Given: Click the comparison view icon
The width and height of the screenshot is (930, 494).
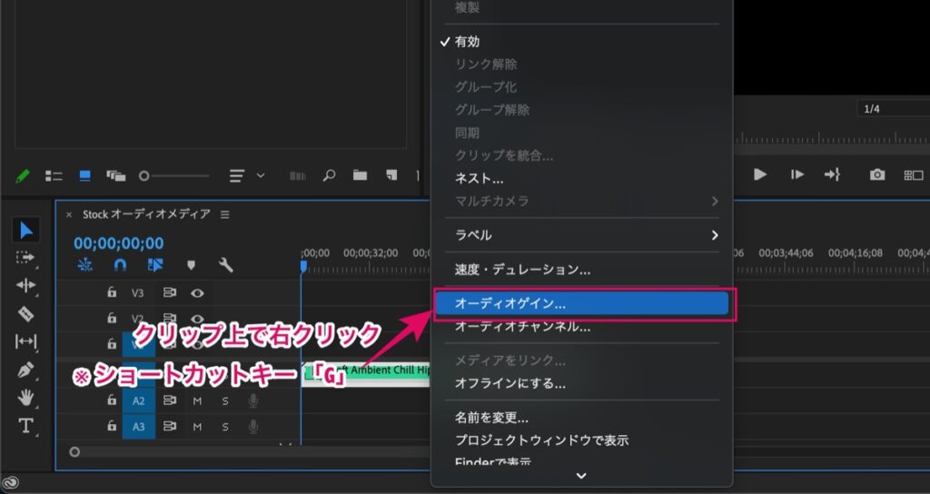Looking at the screenshot, I should tap(914, 175).
